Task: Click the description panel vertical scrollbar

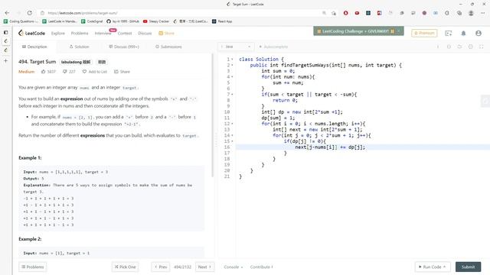Action: click(213, 115)
